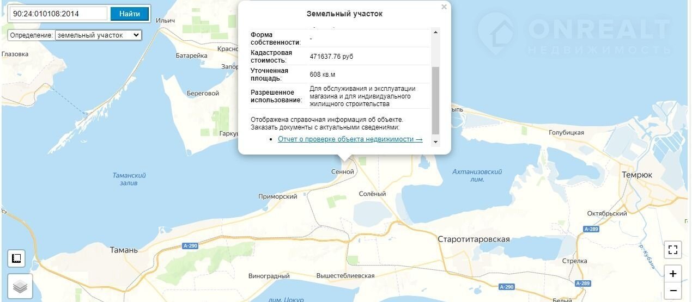Click the Сенной settlement label on map
Image resolution: width=692 pixels, height=302 pixels.
click(x=343, y=172)
